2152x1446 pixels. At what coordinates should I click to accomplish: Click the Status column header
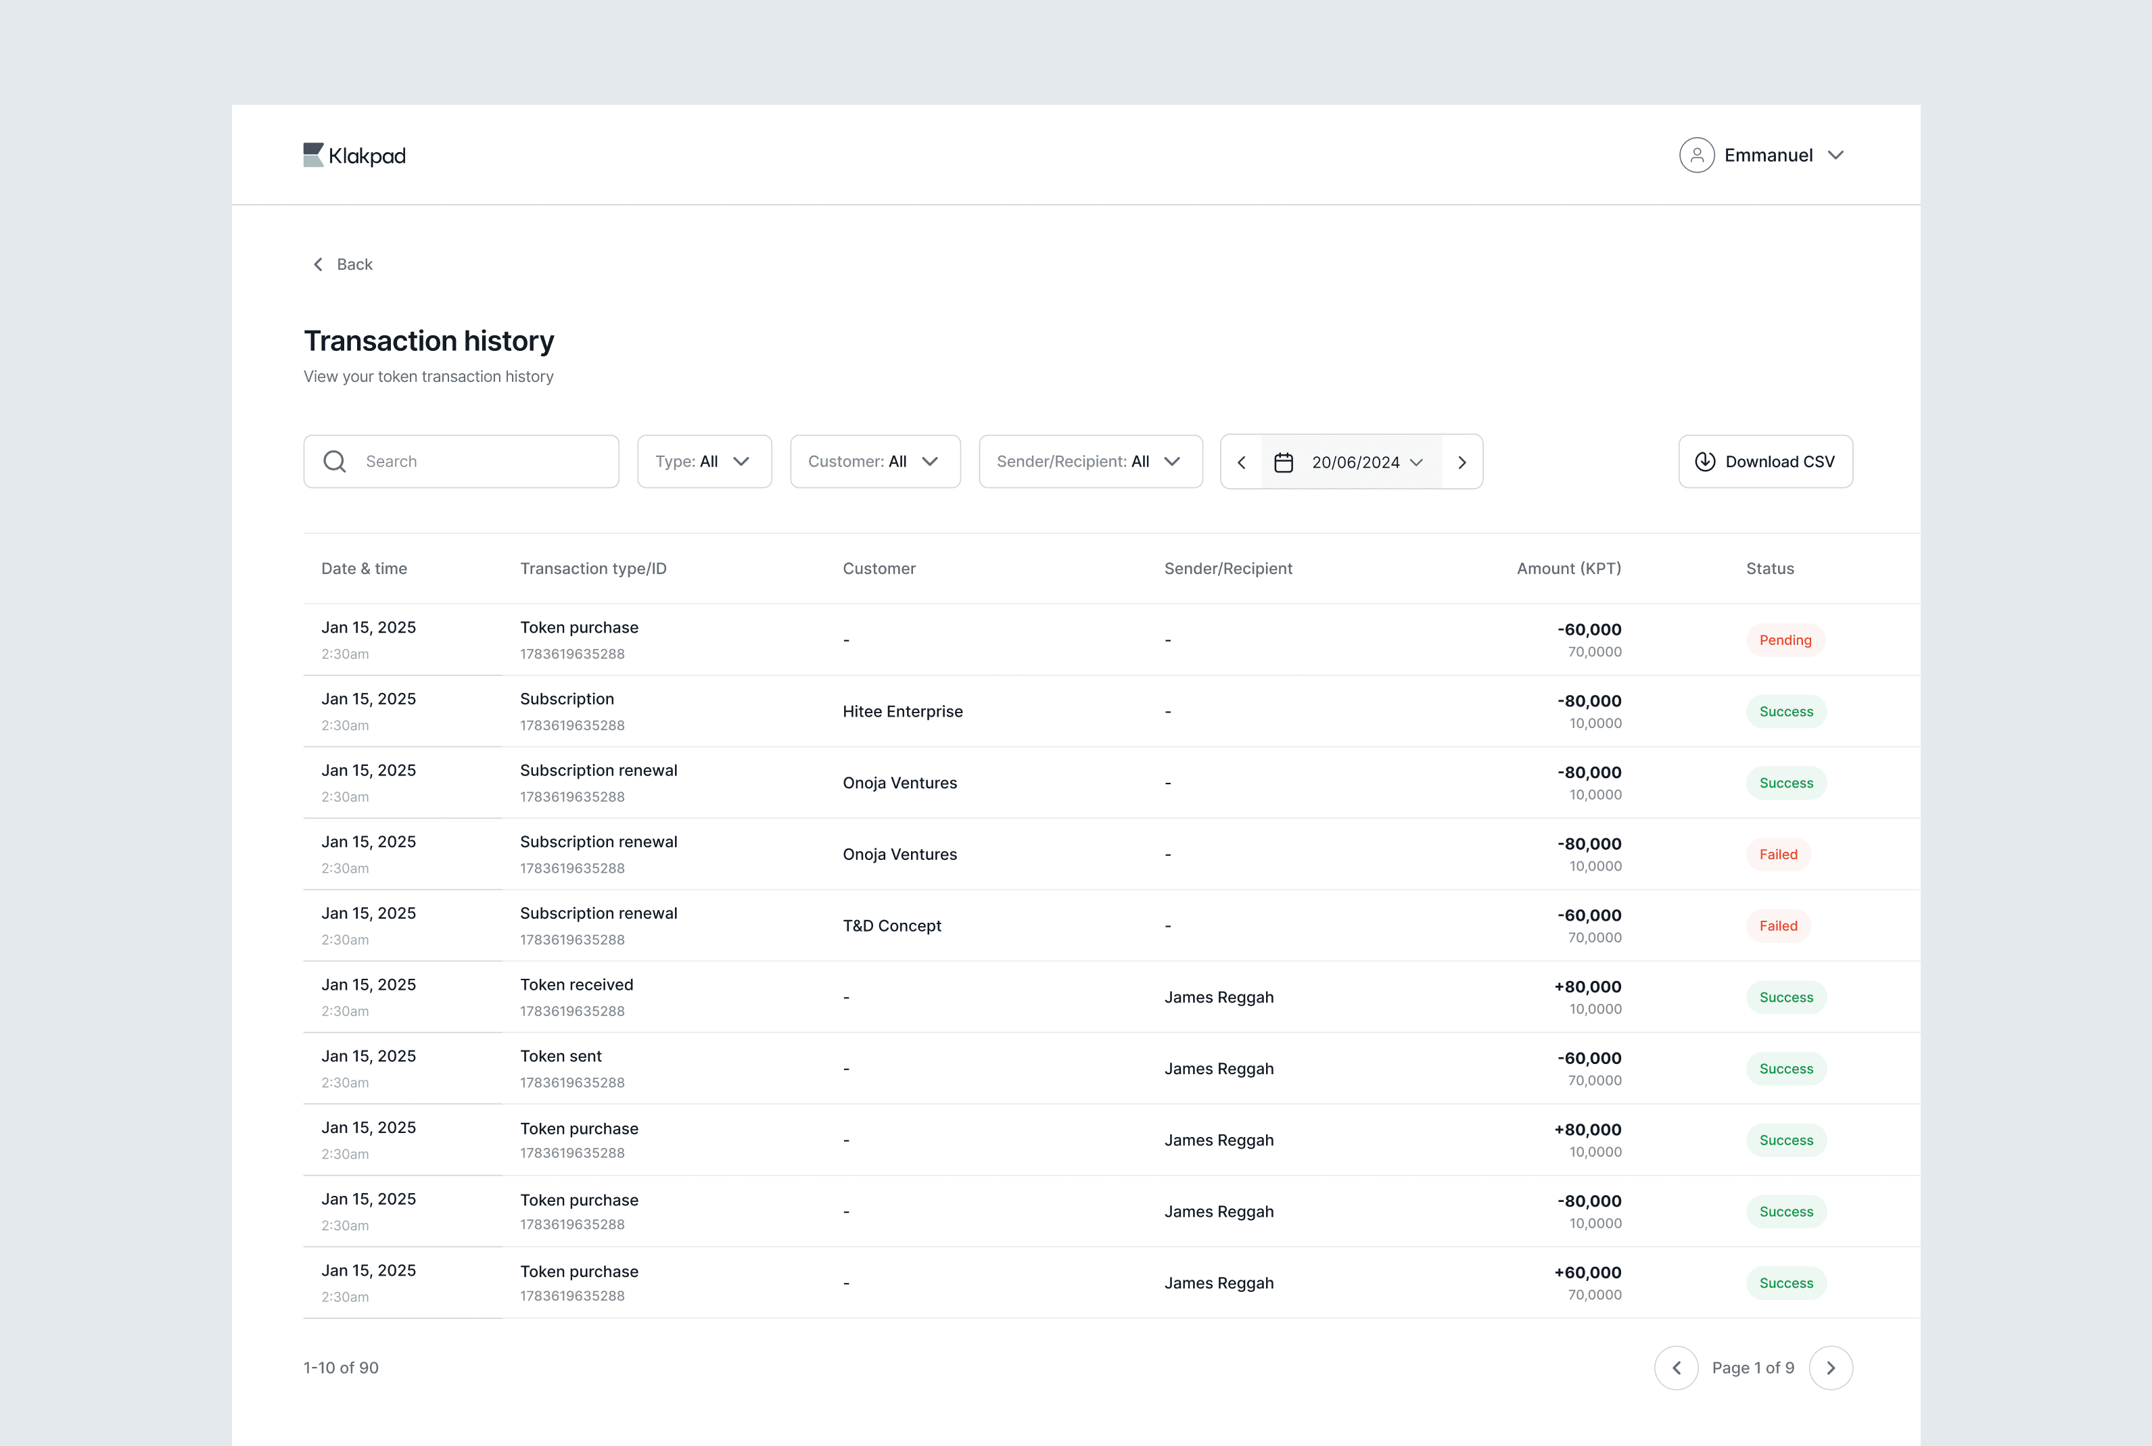coord(1769,568)
